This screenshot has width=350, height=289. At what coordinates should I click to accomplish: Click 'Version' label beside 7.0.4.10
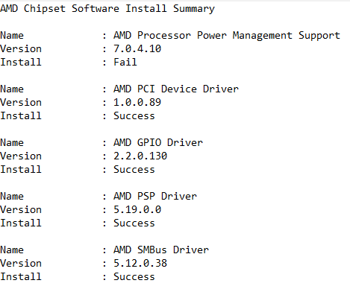pyautogui.click(x=21, y=48)
